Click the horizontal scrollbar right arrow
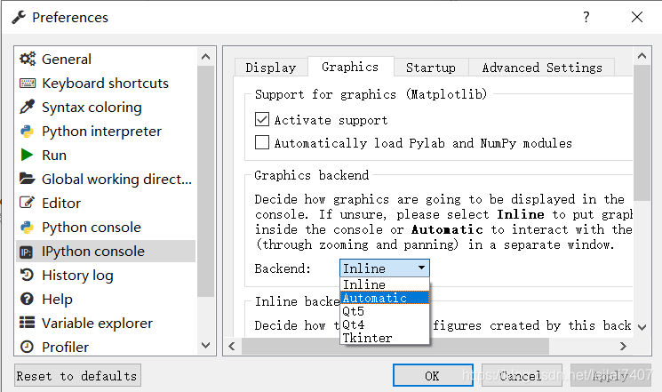This screenshot has width=662, height=392. point(623,347)
